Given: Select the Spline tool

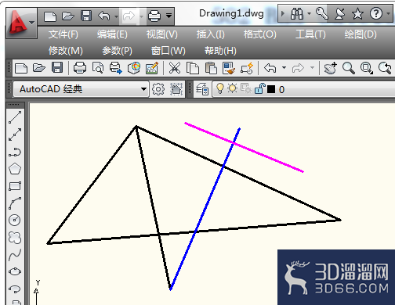Looking at the screenshot, I should pyautogui.click(x=15, y=255).
